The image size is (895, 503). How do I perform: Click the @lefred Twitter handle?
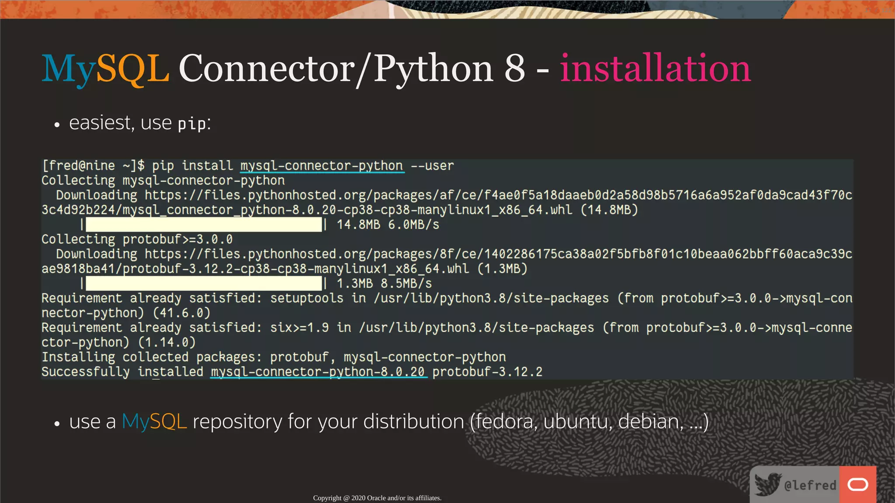810,486
